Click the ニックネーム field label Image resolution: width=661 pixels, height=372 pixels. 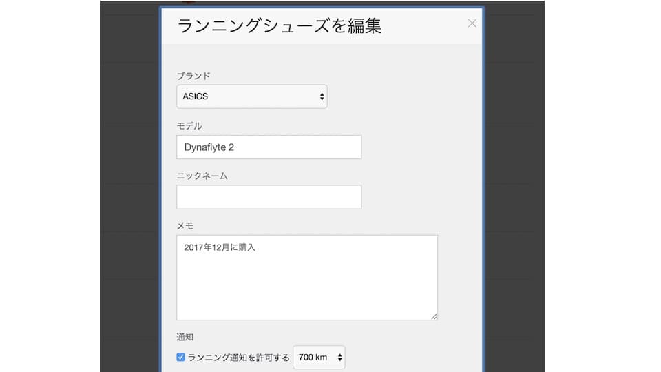click(202, 176)
